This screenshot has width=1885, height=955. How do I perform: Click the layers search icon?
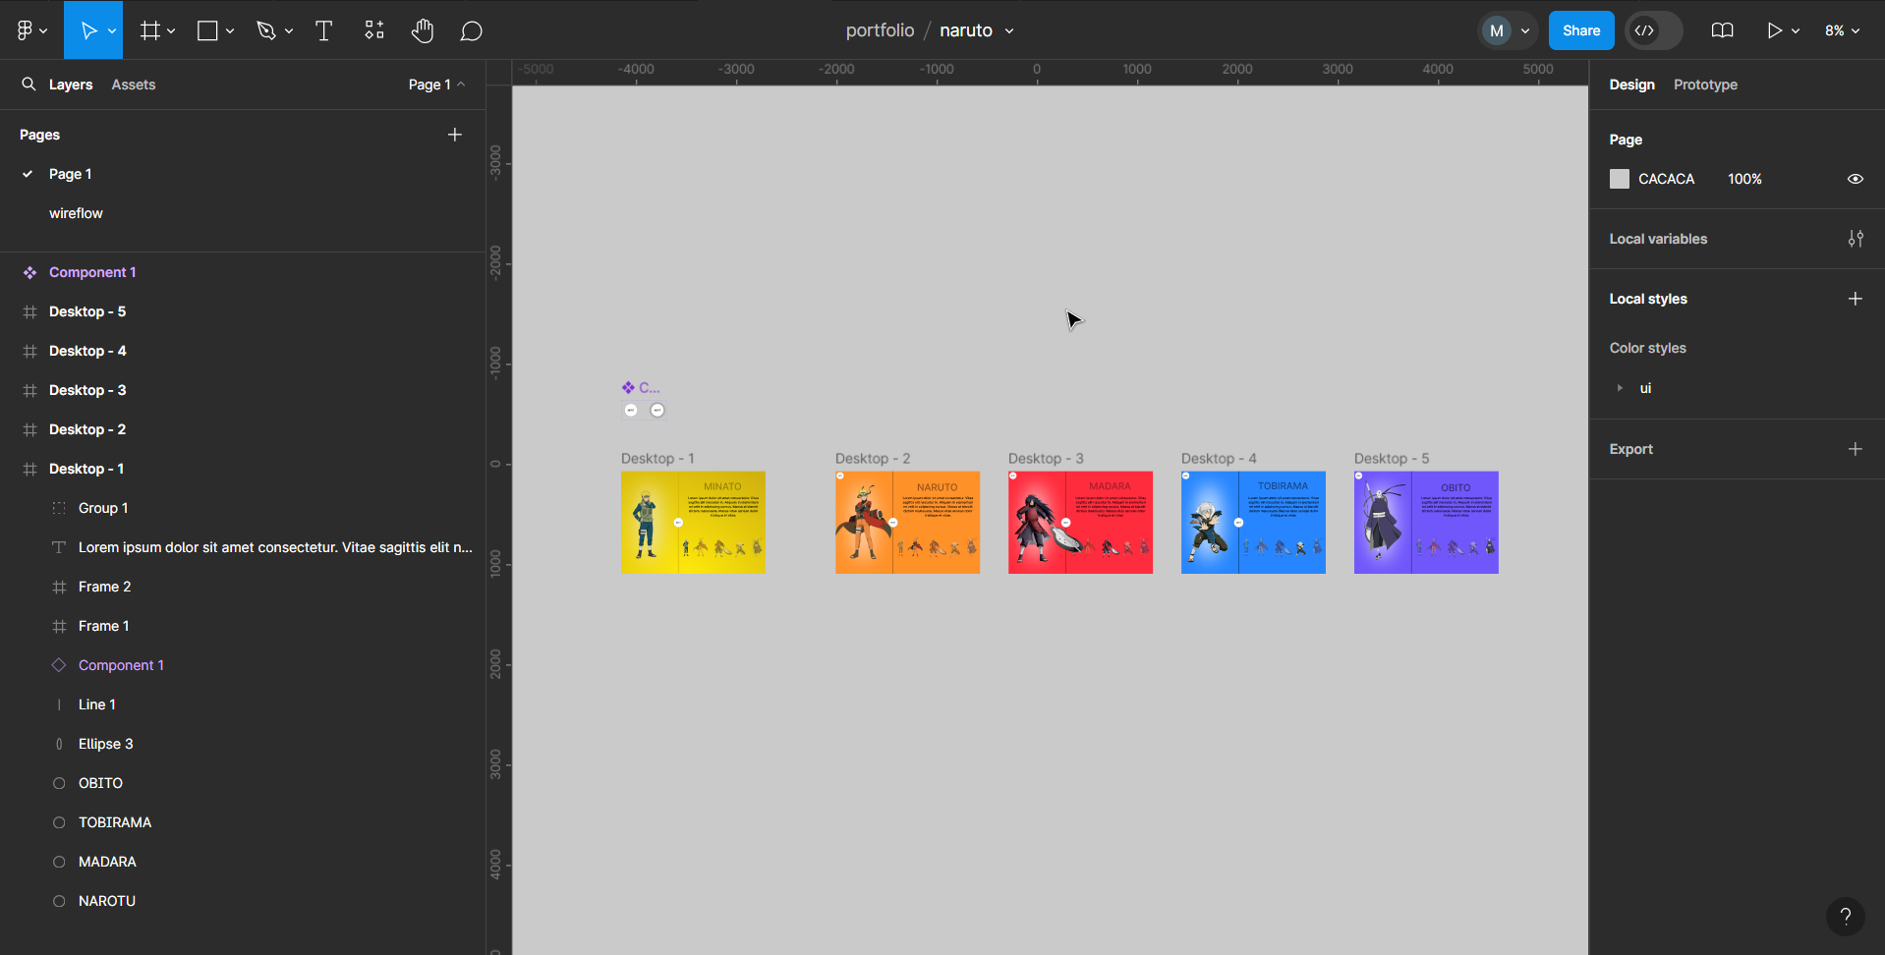pos(29,84)
